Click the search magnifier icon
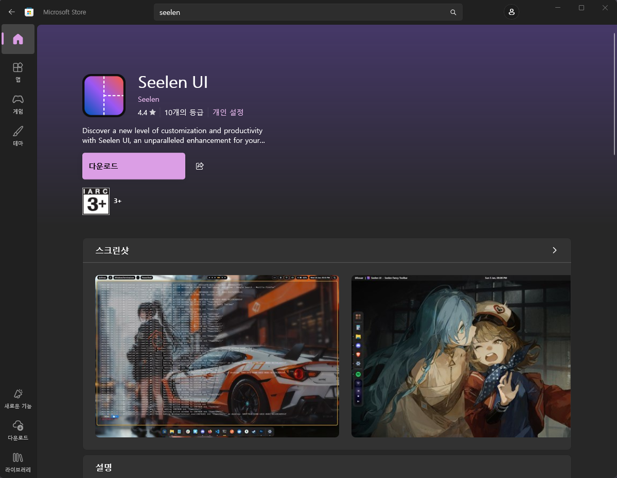This screenshot has width=617, height=478. (x=453, y=12)
